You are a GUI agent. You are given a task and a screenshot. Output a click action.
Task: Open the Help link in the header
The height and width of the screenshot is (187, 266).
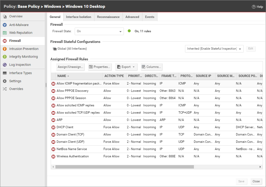coord(257,7)
